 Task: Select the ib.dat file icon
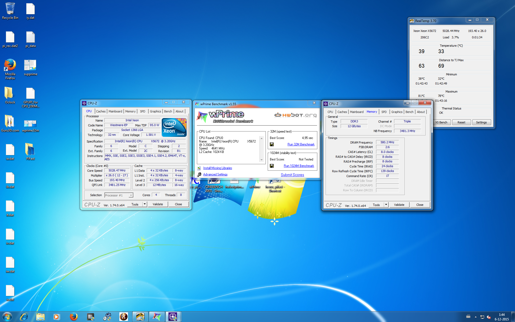coord(10,180)
